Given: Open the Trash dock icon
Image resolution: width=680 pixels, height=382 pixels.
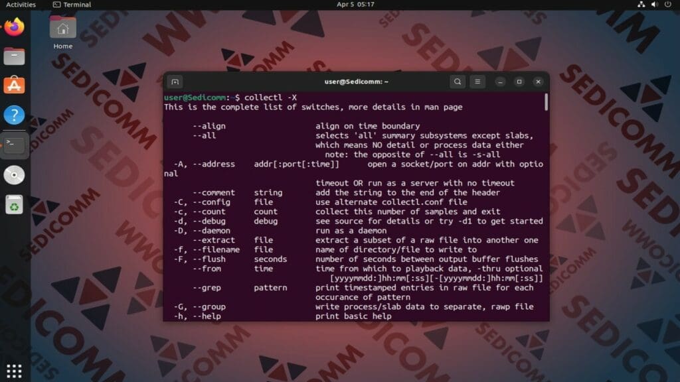Looking at the screenshot, I should pyautogui.click(x=15, y=205).
